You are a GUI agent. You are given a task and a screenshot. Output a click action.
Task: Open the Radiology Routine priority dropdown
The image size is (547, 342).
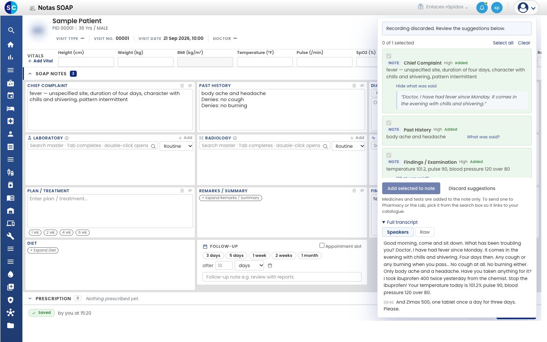point(348,146)
